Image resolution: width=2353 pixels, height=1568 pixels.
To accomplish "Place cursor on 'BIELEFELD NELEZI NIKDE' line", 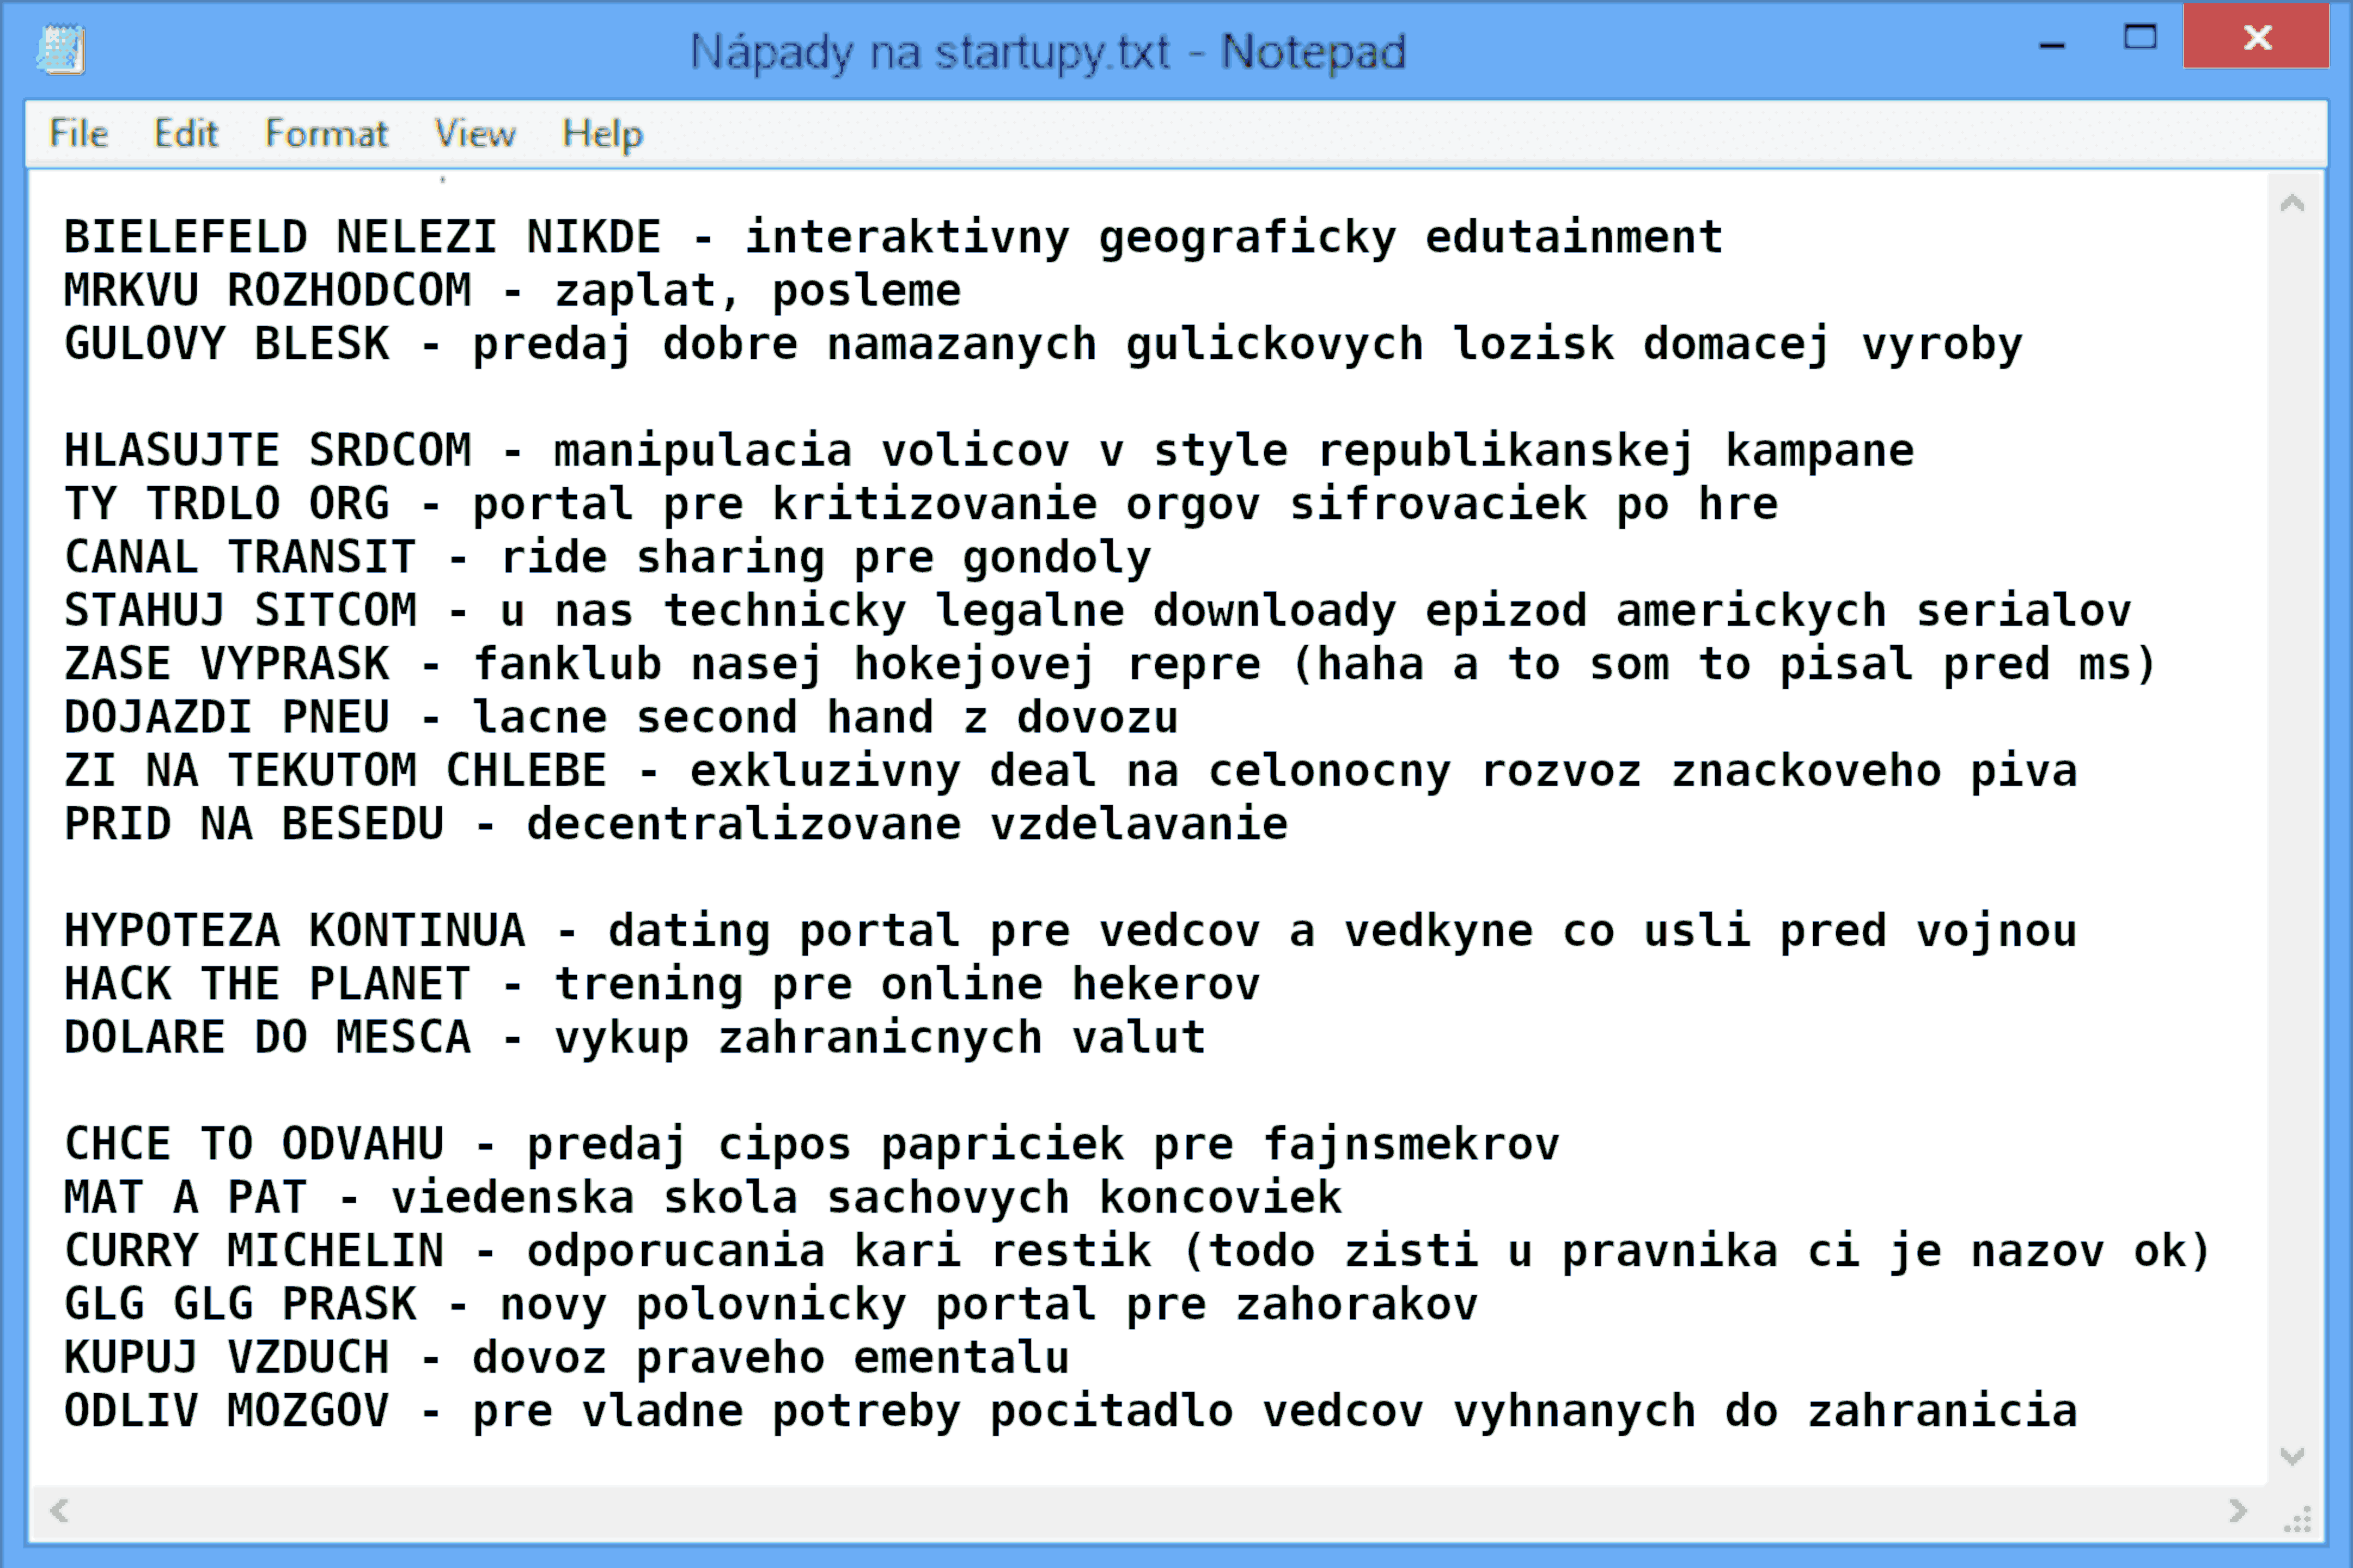I will [x=893, y=238].
